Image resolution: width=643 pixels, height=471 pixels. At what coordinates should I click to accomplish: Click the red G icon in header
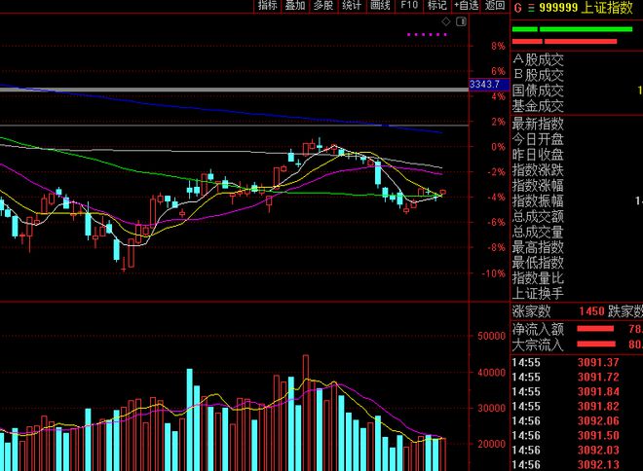coord(516,8)
